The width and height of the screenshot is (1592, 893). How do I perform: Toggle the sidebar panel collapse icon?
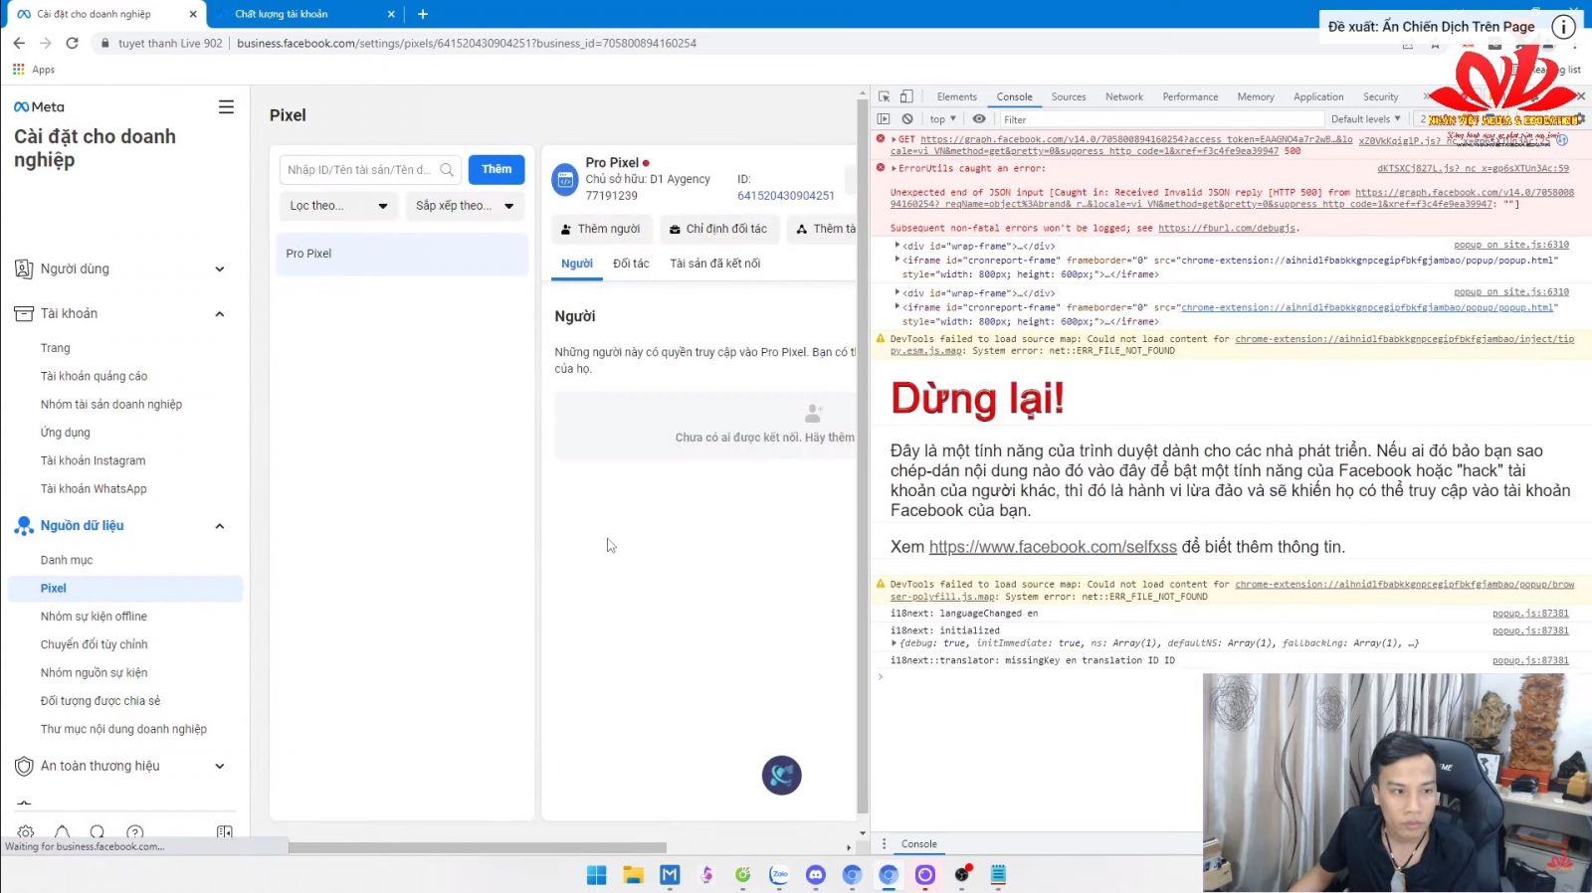pyautogui.click(x=225, y=832)
